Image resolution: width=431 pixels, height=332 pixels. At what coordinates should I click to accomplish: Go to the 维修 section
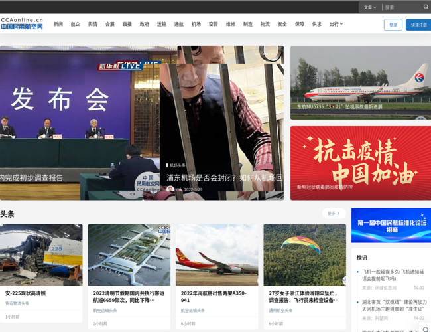[231, 24]
